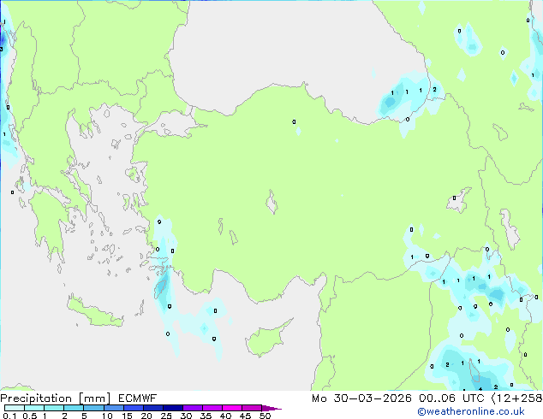The width and height of the screenshot is (543, 419).
Task: Click the Crete island on the map
Action: pyautogui.click(x=94, y=312)
